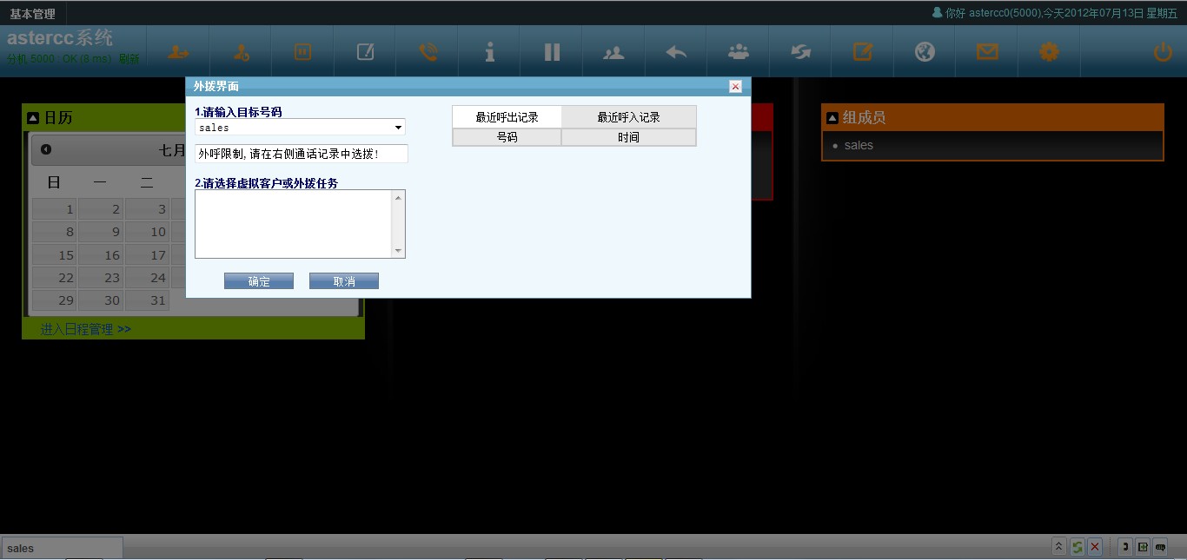
Task: Click the 外呼限制 number input field
Action: click(301, 154)
